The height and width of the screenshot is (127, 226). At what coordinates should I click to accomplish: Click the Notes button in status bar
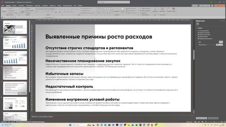[x=189, y=122]
